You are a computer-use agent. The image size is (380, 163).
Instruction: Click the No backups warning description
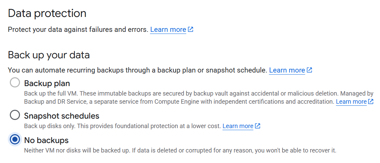180,150
